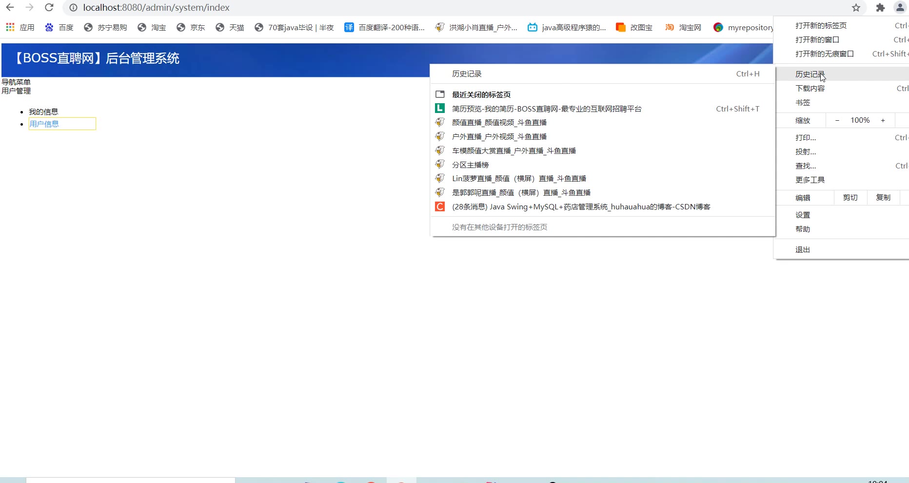Select 投射... in Chrome menu
The image size is (909, 483).
(841, 151)
